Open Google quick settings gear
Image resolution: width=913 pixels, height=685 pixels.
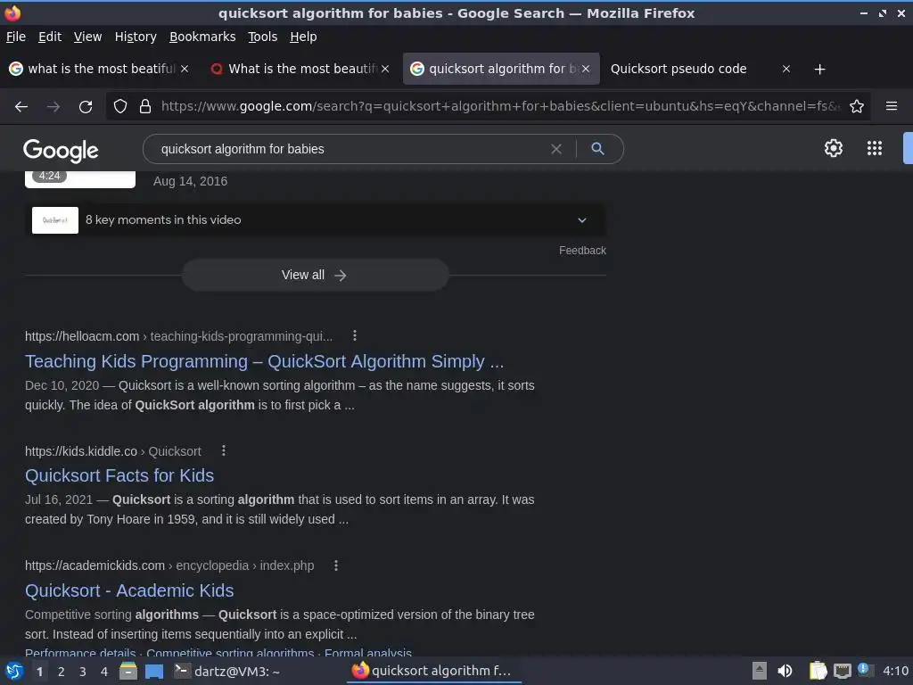coord(834,148)
